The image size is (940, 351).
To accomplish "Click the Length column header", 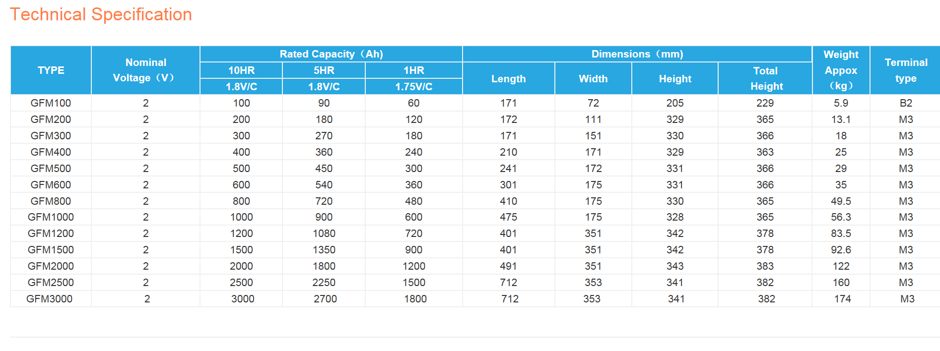I will (x=508, y=79).
